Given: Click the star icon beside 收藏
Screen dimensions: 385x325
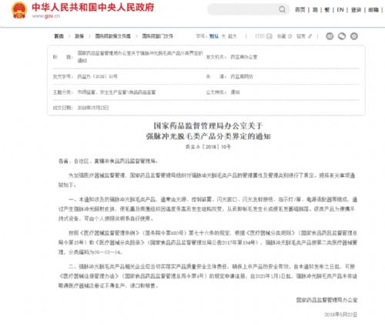Looking at the screenshot, I should coord(290,36).
